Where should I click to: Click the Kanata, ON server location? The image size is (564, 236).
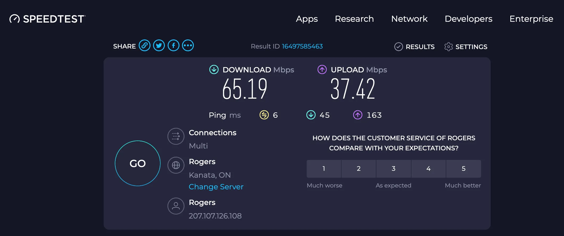[x=210, y=175]
